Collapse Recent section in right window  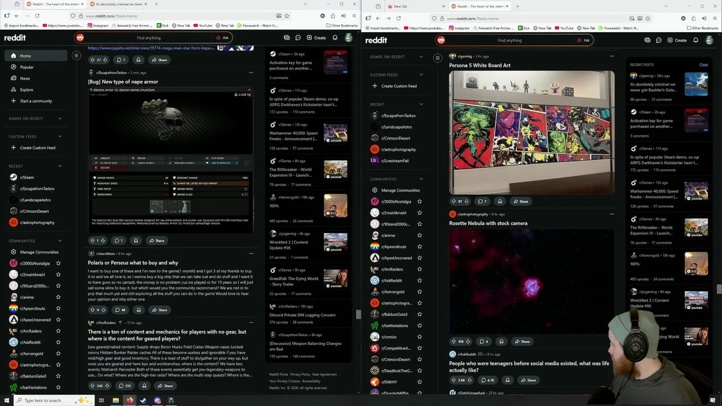pyautogui.click(x=421, y=104)
